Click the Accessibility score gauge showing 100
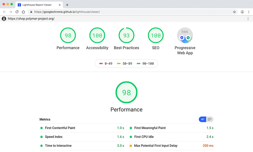 [97, 36]
